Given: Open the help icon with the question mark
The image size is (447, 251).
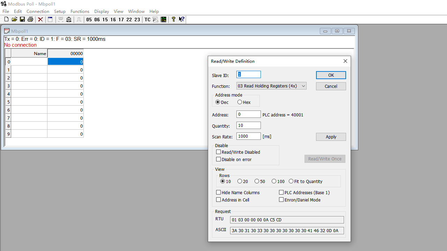Looking at the screenshot, I should [173, 19].
